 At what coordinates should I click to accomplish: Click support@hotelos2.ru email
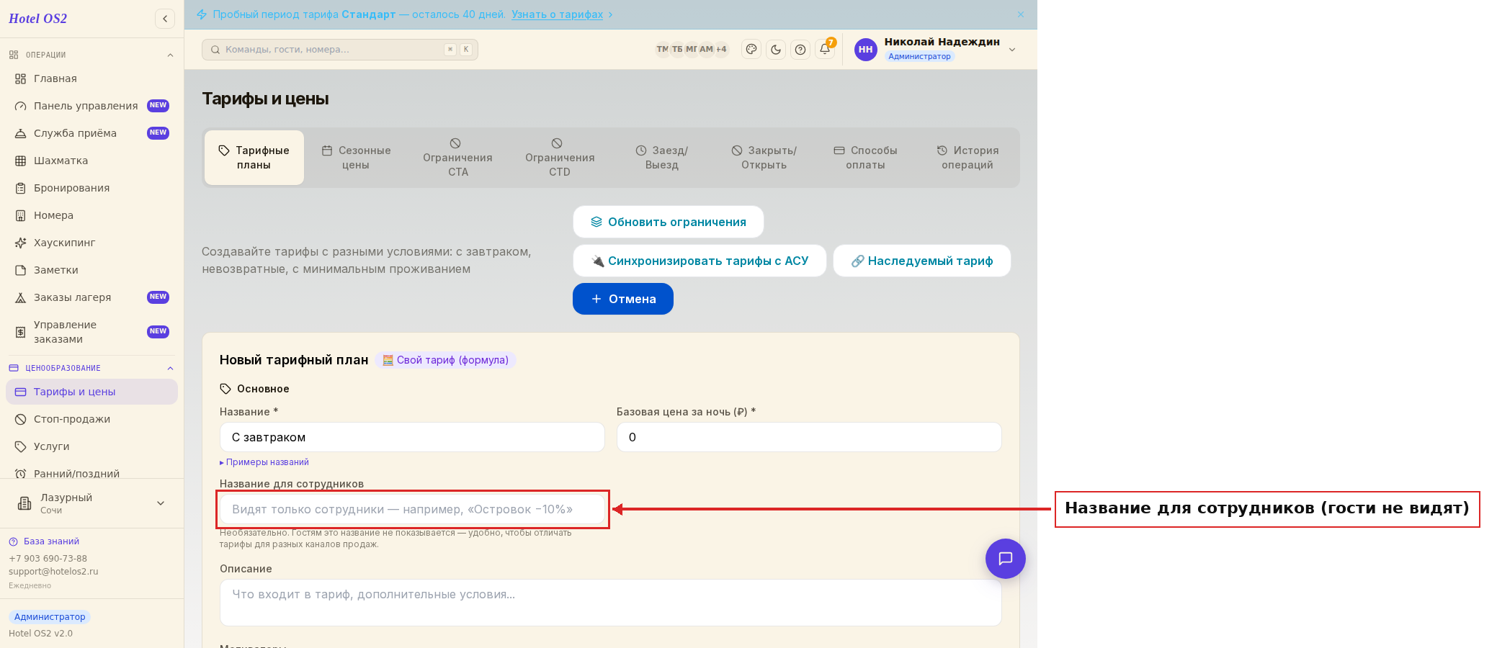pos(53,572)
